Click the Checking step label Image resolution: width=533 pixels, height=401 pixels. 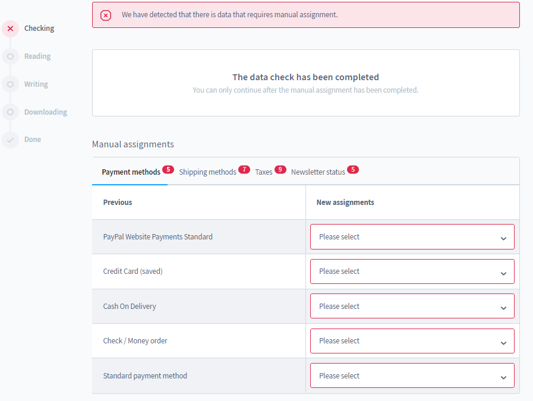(39, 29)
